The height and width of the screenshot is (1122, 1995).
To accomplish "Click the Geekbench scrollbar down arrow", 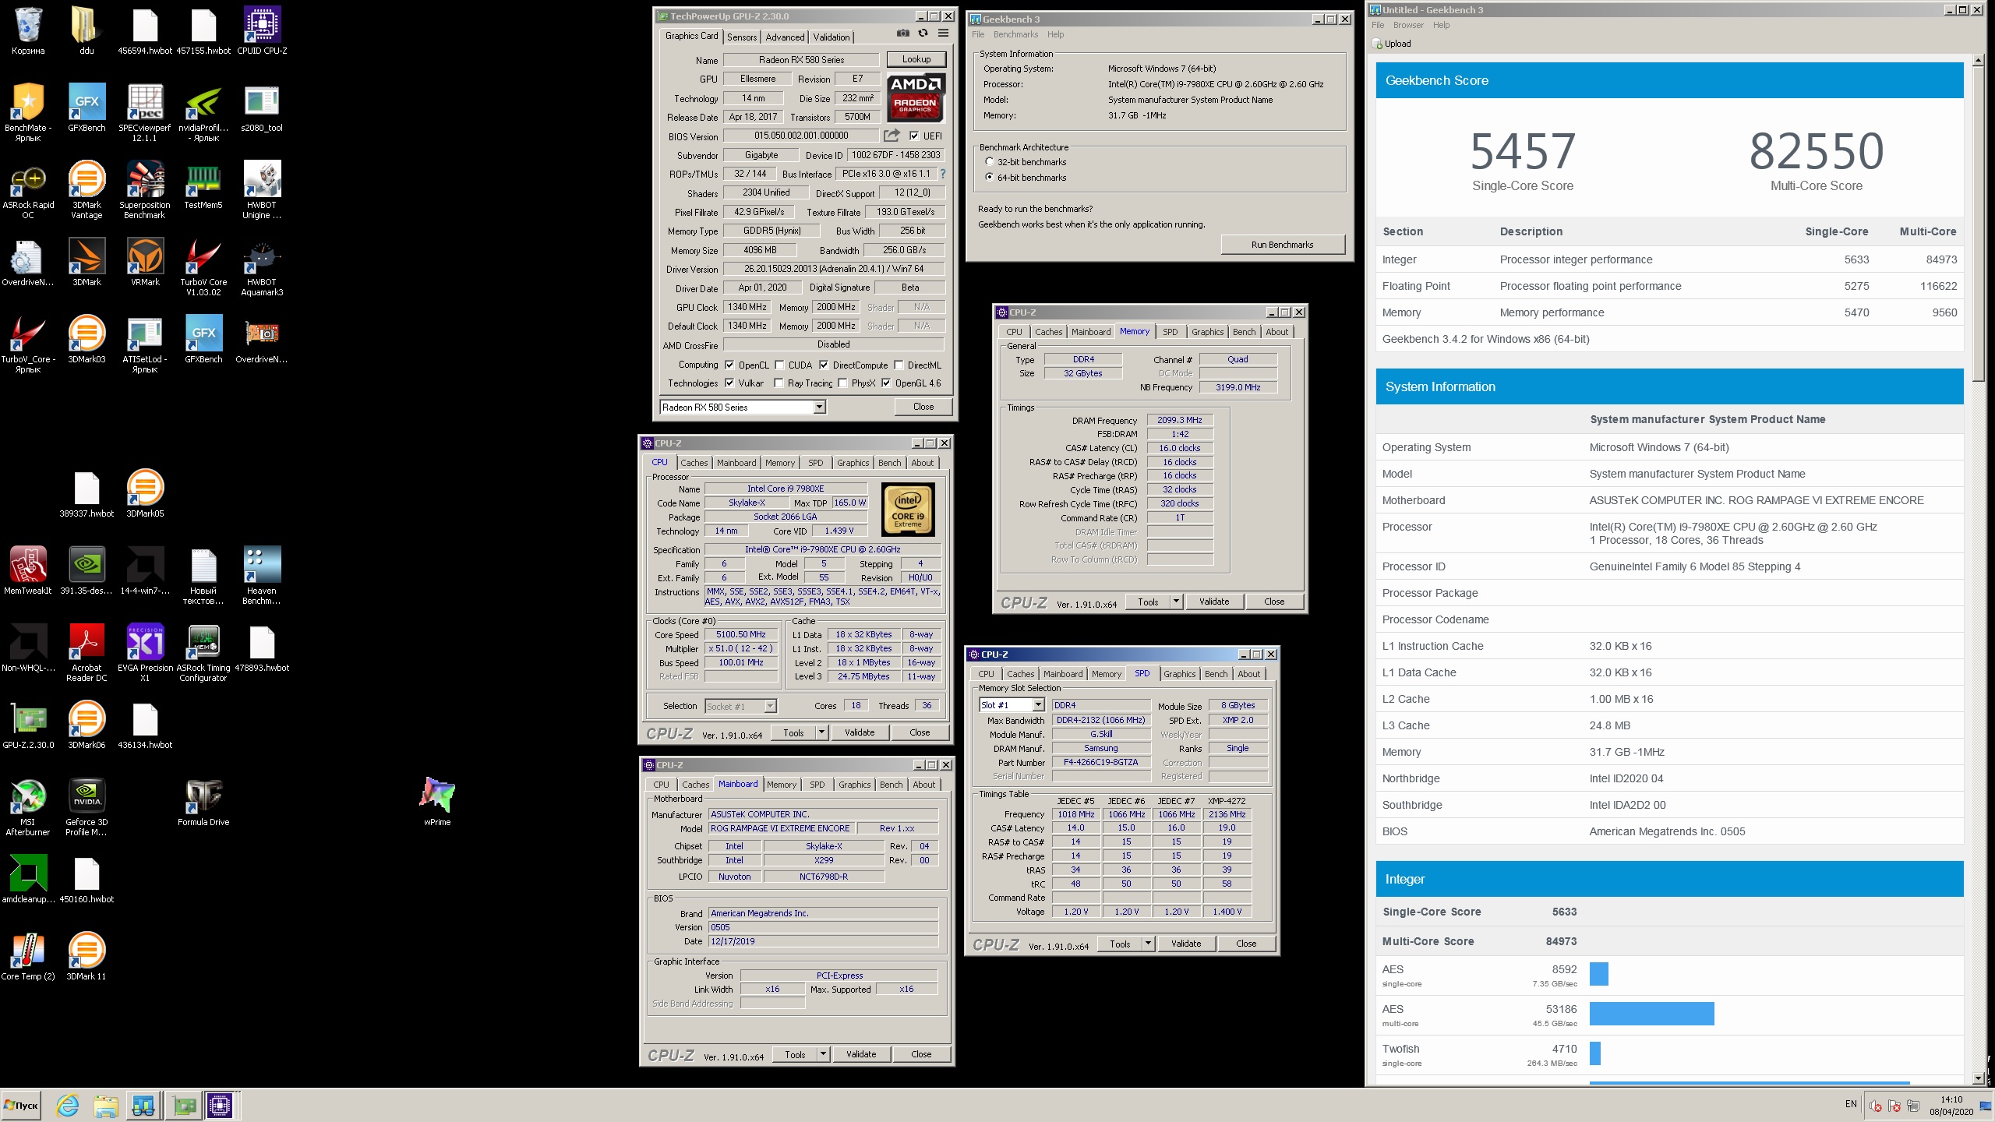I will (x=1978, y=1078).
